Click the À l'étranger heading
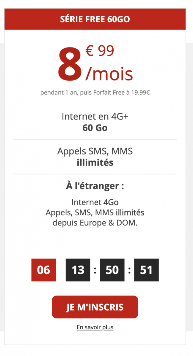Image resolution: width=193 pixels, height=356 pixels. point(95,186)
